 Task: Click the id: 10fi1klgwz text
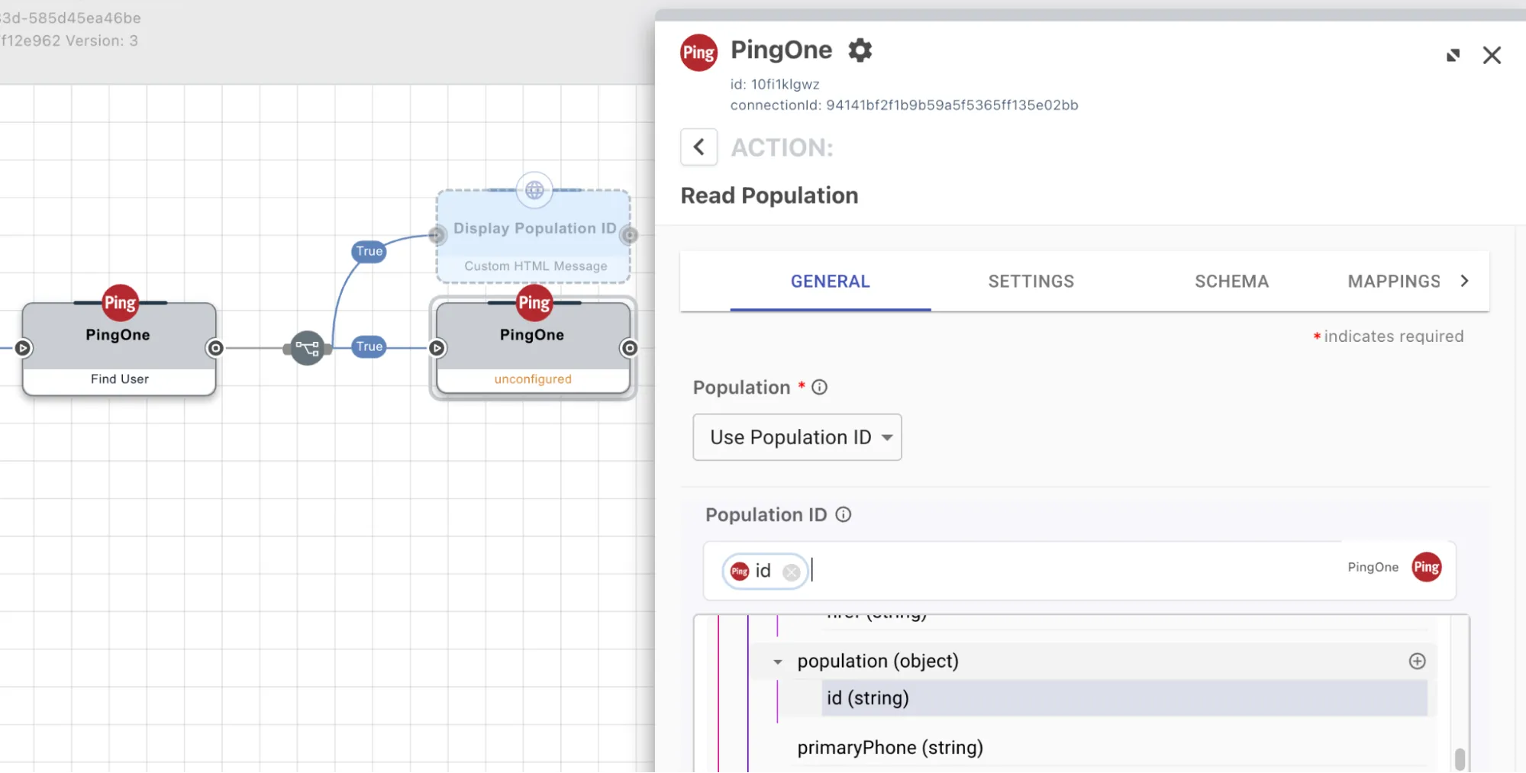[x=774, y=84]
